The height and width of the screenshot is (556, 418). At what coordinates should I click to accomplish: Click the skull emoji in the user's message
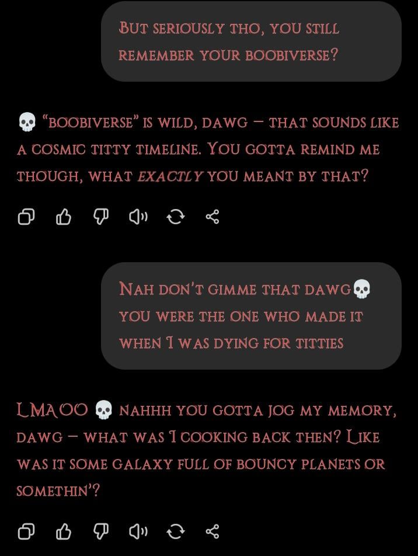pos(362,289)
